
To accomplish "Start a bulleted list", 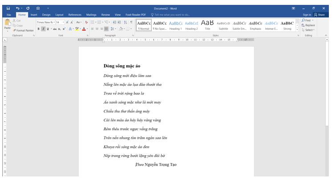I will coord(92,22).
